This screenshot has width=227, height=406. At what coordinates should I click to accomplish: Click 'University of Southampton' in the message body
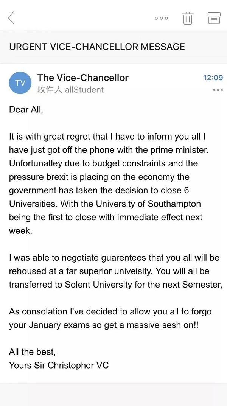click(148, 204)
